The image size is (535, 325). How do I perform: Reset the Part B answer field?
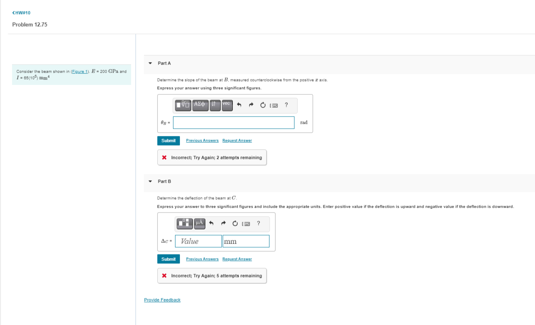(235, 223)
